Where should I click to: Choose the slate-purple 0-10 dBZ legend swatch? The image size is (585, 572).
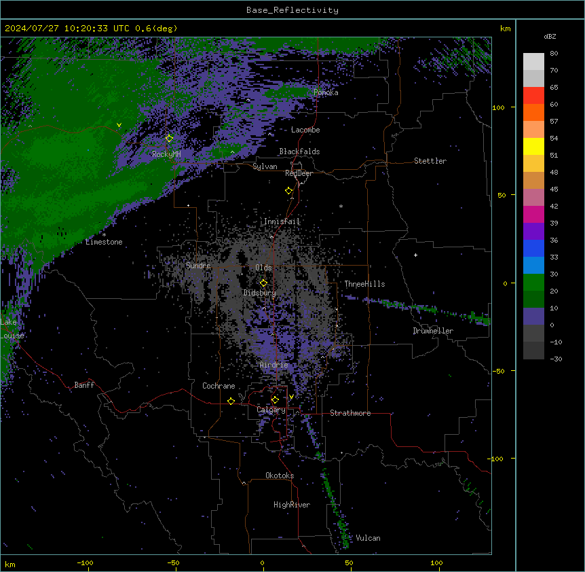533,317
